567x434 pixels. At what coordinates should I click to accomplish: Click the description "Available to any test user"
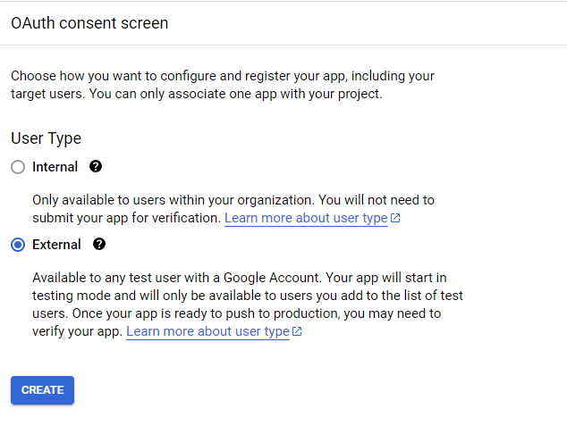click(248, 305)
